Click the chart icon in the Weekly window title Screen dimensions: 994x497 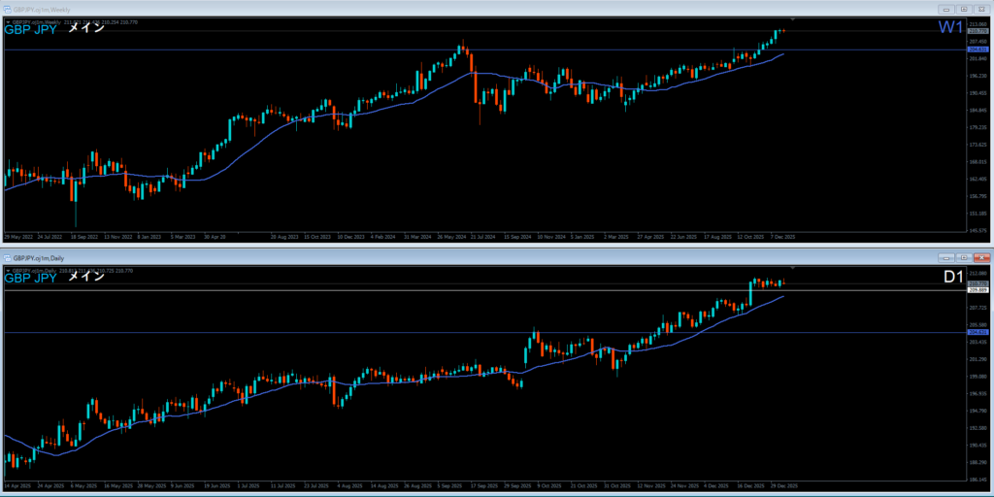click(8, 10)
